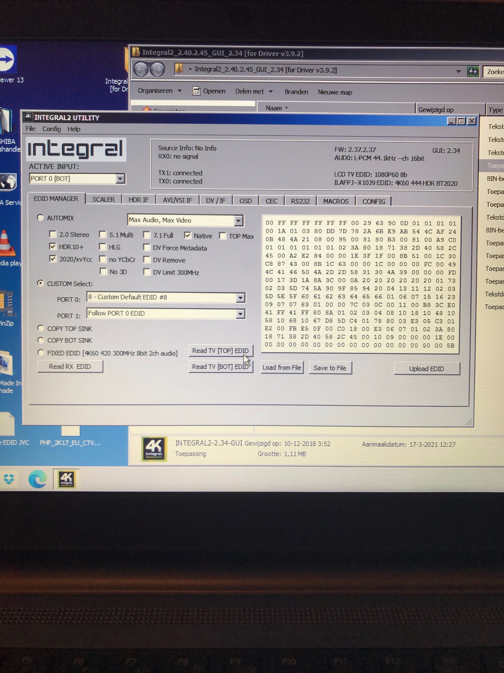The image size is (504, 673).
Task: Enable the 7.1 Full checkbox
Action: click(147, 235)
